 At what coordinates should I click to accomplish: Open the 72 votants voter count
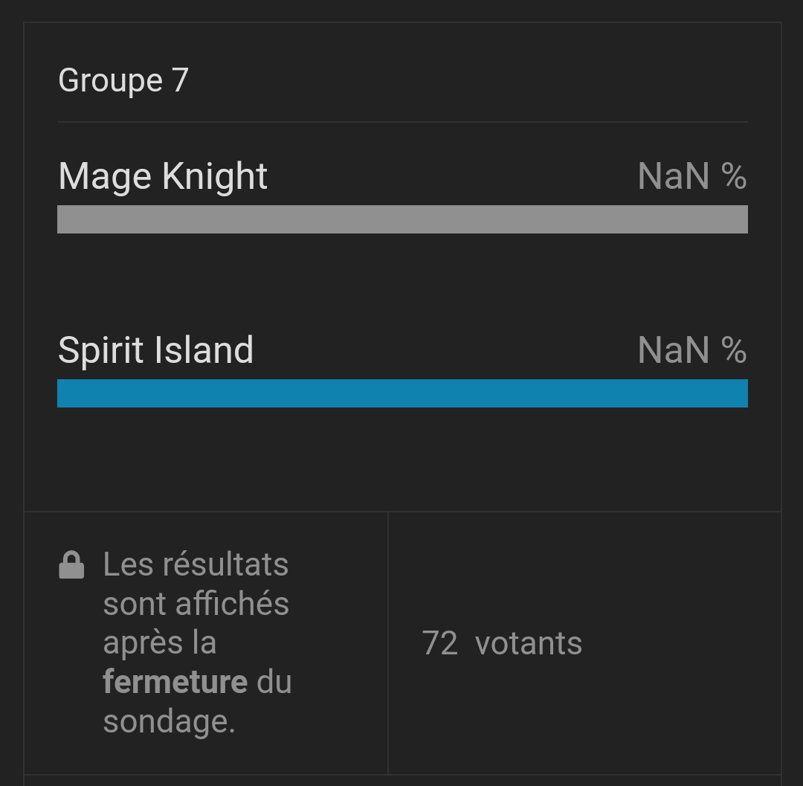(502, 643)
